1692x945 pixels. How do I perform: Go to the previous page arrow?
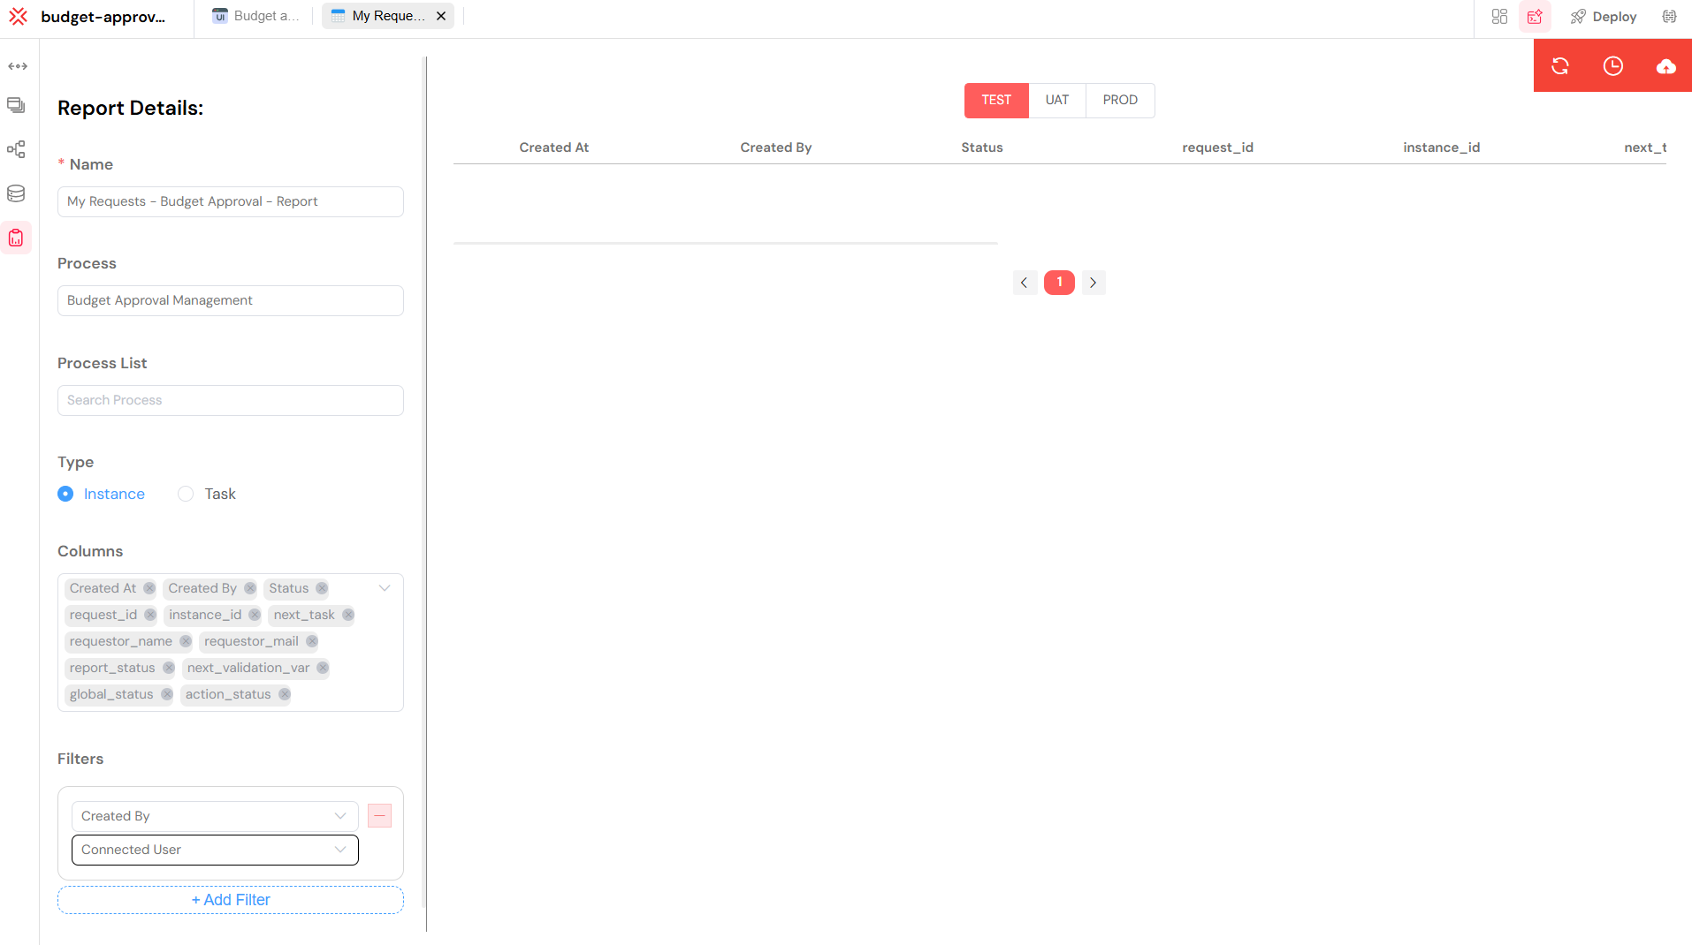[x=1025, y=283]
